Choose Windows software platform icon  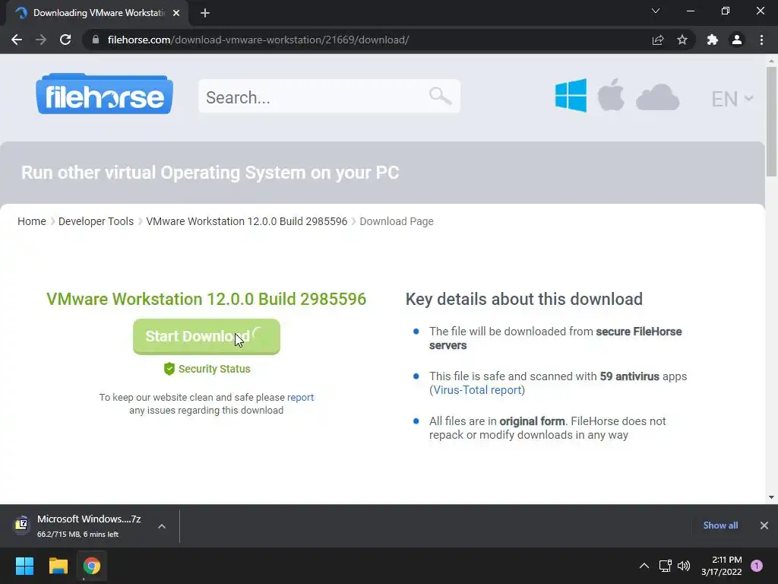click(571, 95)
